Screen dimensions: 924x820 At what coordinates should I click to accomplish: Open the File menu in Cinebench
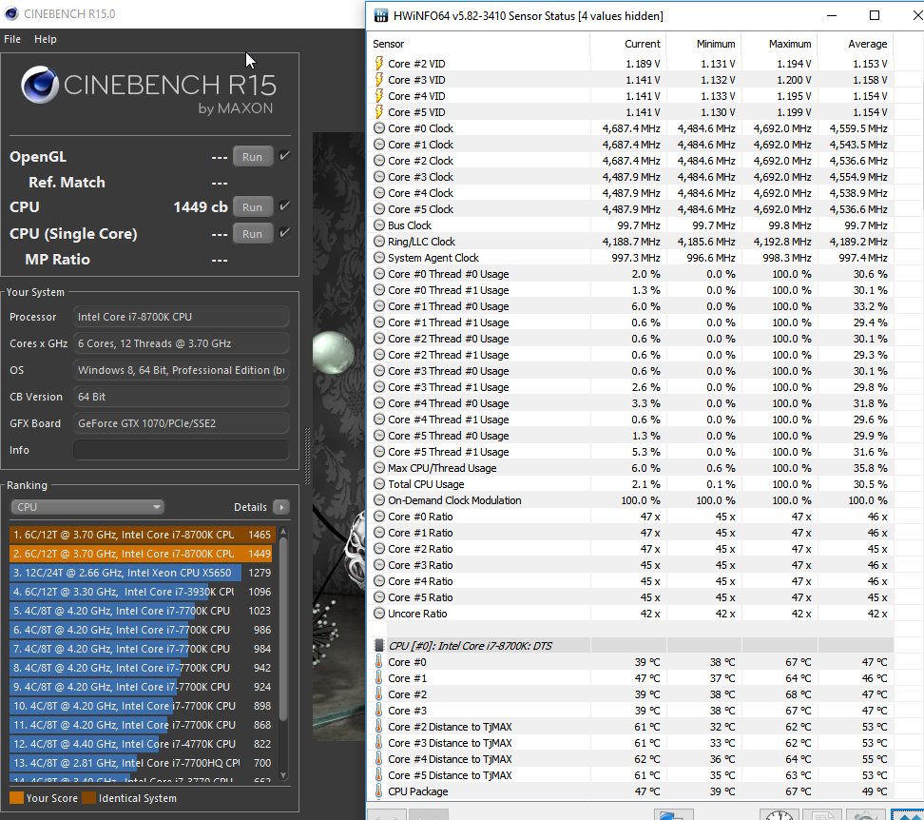12,39
